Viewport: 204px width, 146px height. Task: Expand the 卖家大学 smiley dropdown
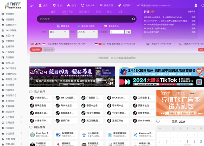click(89, 5)
